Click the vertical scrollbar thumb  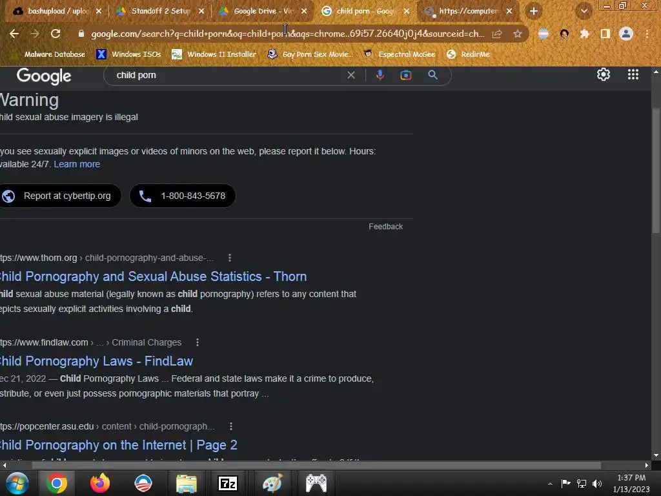pos(656,170)
